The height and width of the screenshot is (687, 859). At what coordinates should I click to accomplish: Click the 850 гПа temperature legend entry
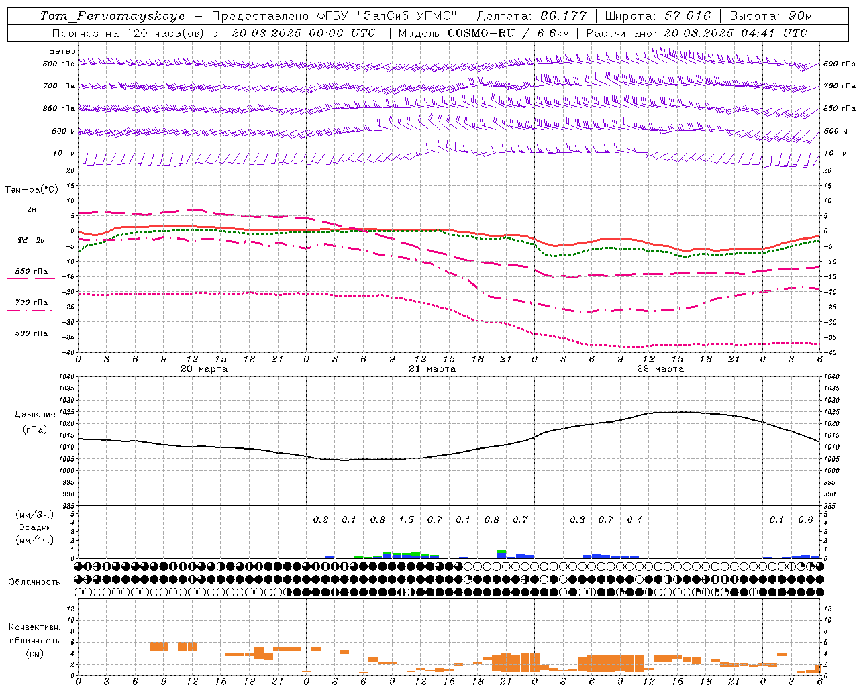click(31, 272)
